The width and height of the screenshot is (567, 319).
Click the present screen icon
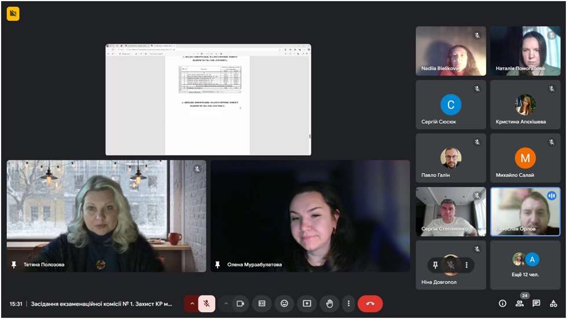(x=307, y=303)
